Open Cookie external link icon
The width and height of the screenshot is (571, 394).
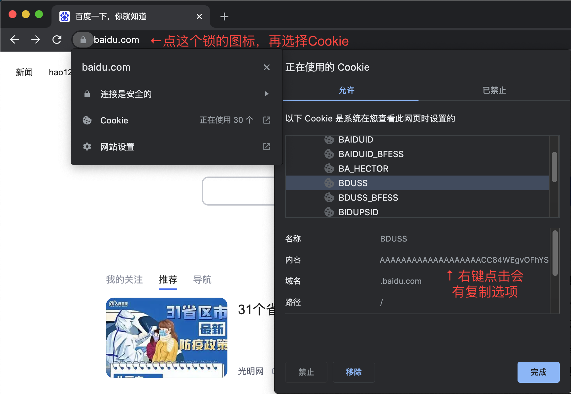click(x=267, y=120)
